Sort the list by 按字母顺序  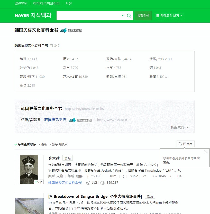(60, 144)
